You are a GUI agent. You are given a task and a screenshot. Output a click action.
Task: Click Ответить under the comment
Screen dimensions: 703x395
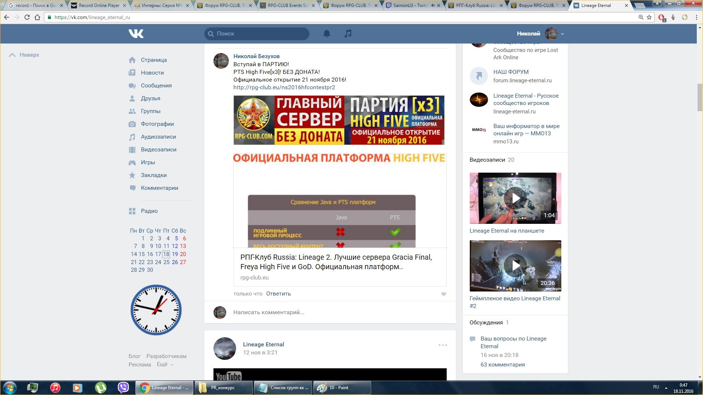coord(278,294)
